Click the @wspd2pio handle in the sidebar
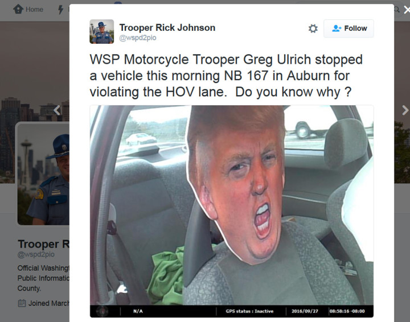Viewport: 410px width, 322px height. pos(36,254)
